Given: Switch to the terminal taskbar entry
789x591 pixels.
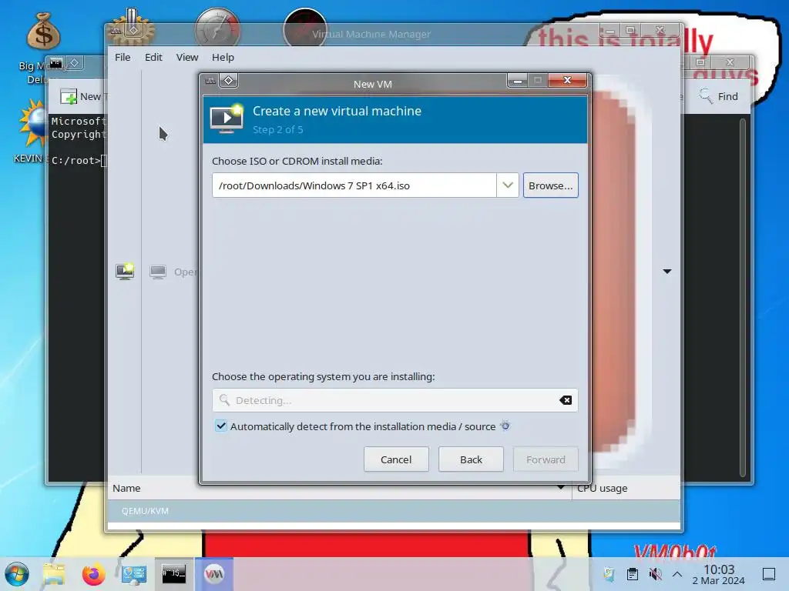Looking at the screenshot, I should [x=173, y=574].
